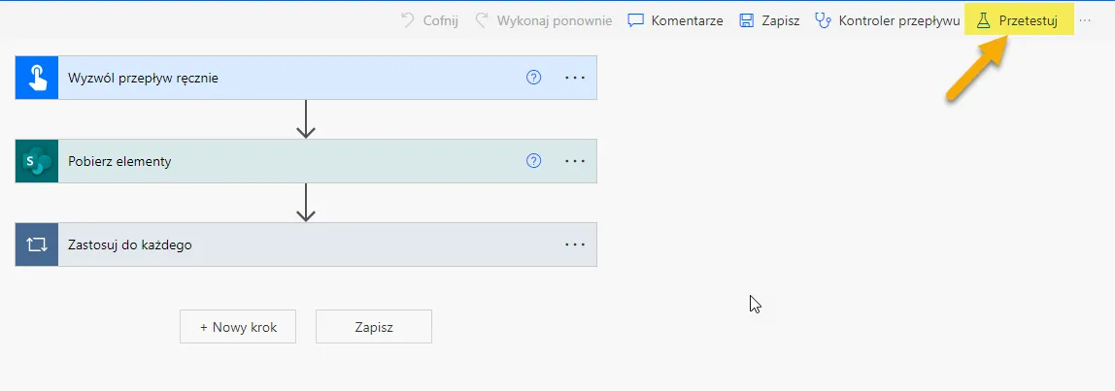The height and width of the screenshot is (391, 1115).
Task: Open Kontroler przepływu flow checker
Action: pos(886,20)
